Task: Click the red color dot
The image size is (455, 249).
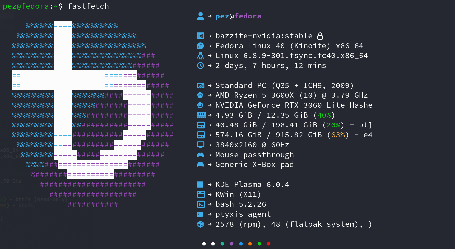Action: [269, 244]
